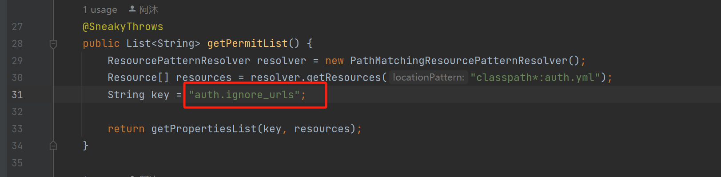The width and height of the screenshot is (721, 177).
Task: Click the @SneakyThrows annotation
Action: (x=123, y=27)
